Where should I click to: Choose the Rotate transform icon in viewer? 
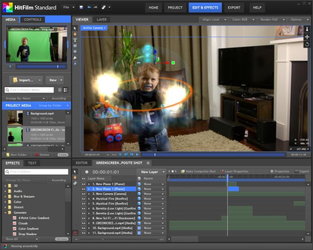(x=307, y=44)
